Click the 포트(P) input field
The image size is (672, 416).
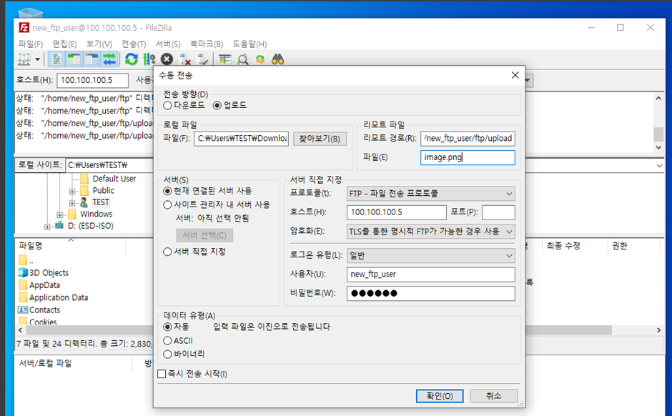tap(498, 212)
